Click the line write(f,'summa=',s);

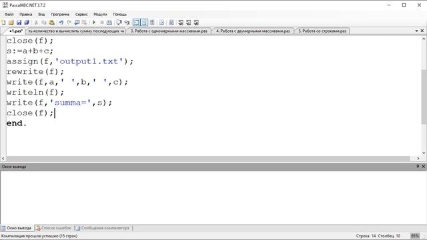tap(59, 103)
